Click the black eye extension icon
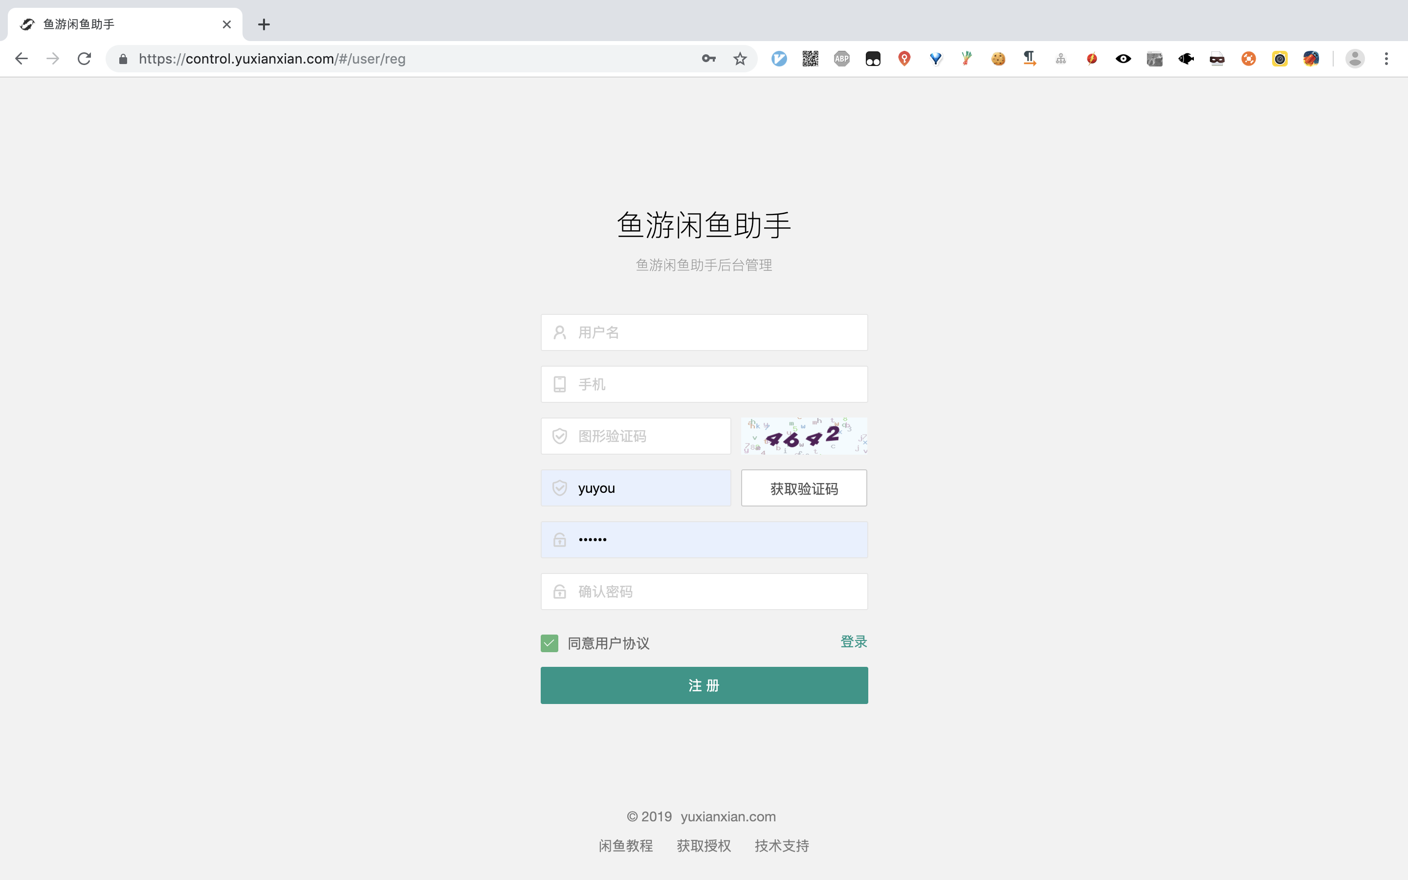Viewport: 1408px width, 880px height. [1123, 59]
